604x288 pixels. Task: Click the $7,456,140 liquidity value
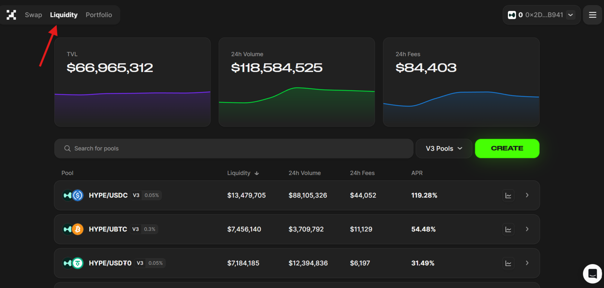click(244, 229)
